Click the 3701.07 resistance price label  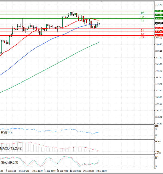pyautogui.click(x=159, y=11)
